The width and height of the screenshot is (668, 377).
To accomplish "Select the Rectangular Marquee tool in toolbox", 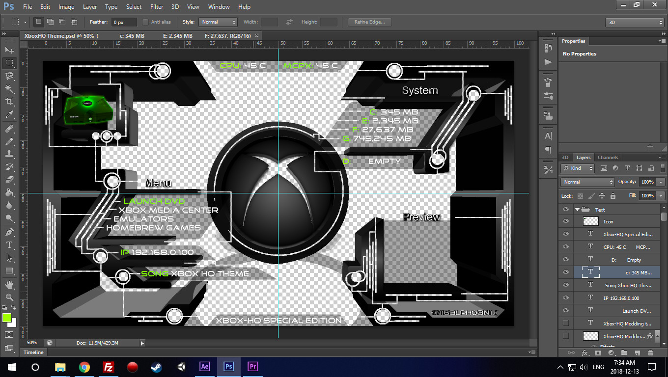I will [9, 63].
